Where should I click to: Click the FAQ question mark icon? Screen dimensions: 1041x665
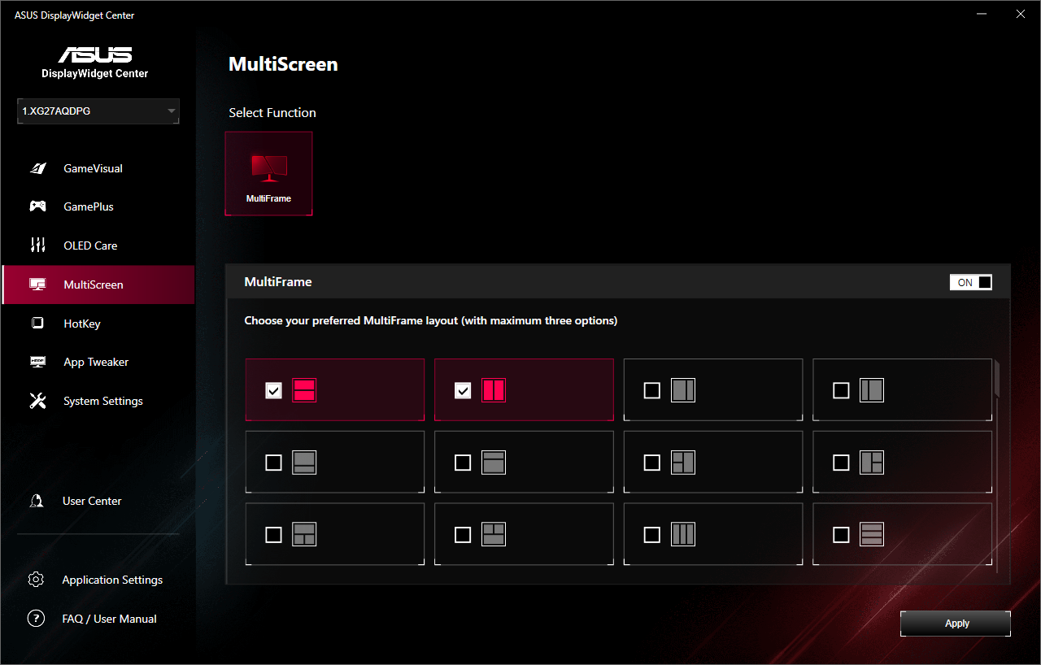coord(36,619)
